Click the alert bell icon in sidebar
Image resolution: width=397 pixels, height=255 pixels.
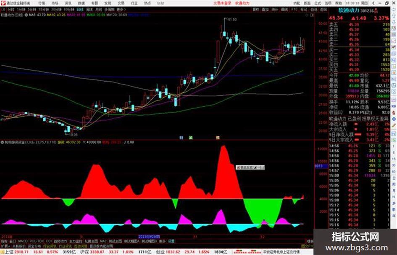pyautogui.click(x=394, y=113)
